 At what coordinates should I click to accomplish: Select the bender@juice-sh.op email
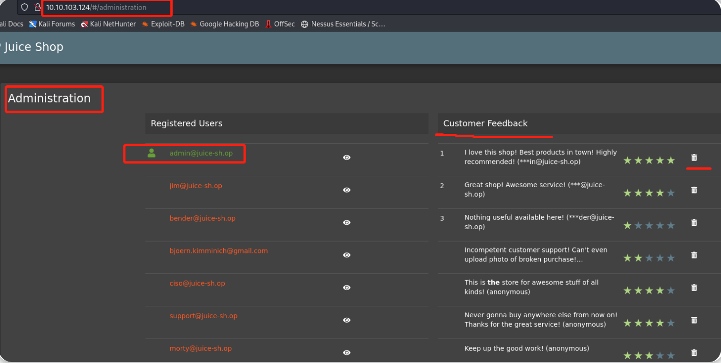(203, 218)
